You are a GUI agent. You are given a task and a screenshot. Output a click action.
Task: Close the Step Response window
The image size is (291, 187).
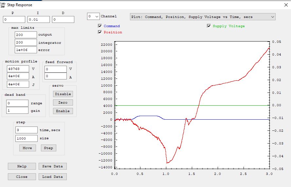286,5
